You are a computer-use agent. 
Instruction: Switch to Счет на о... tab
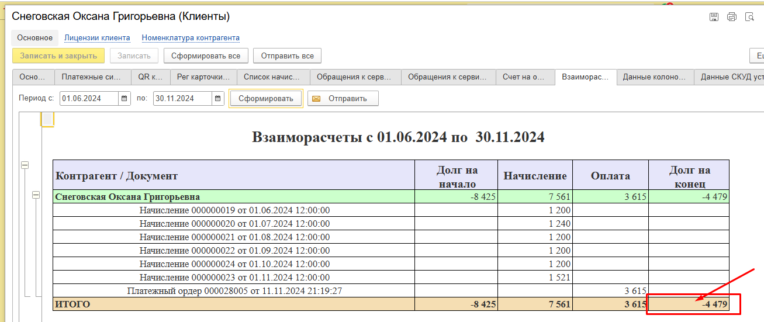click(524, 77)
